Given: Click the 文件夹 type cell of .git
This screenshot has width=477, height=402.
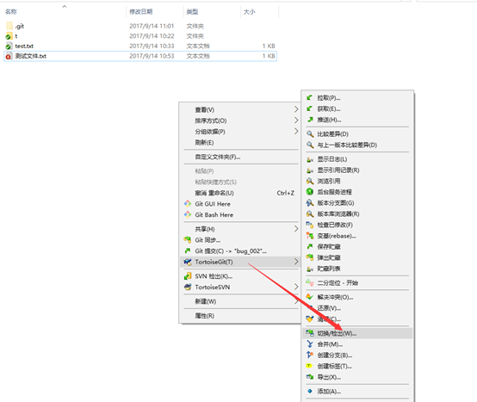Looking at the screenshot, I should click(x=195, y=26).
